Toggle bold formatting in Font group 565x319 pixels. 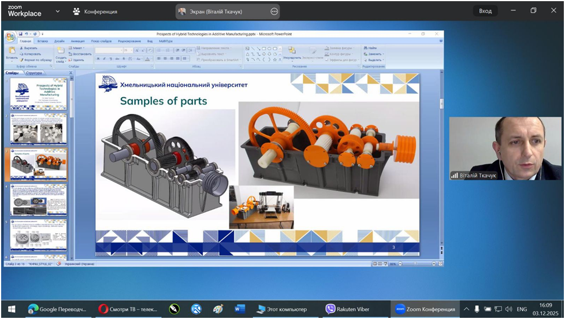tap(98, 59)
